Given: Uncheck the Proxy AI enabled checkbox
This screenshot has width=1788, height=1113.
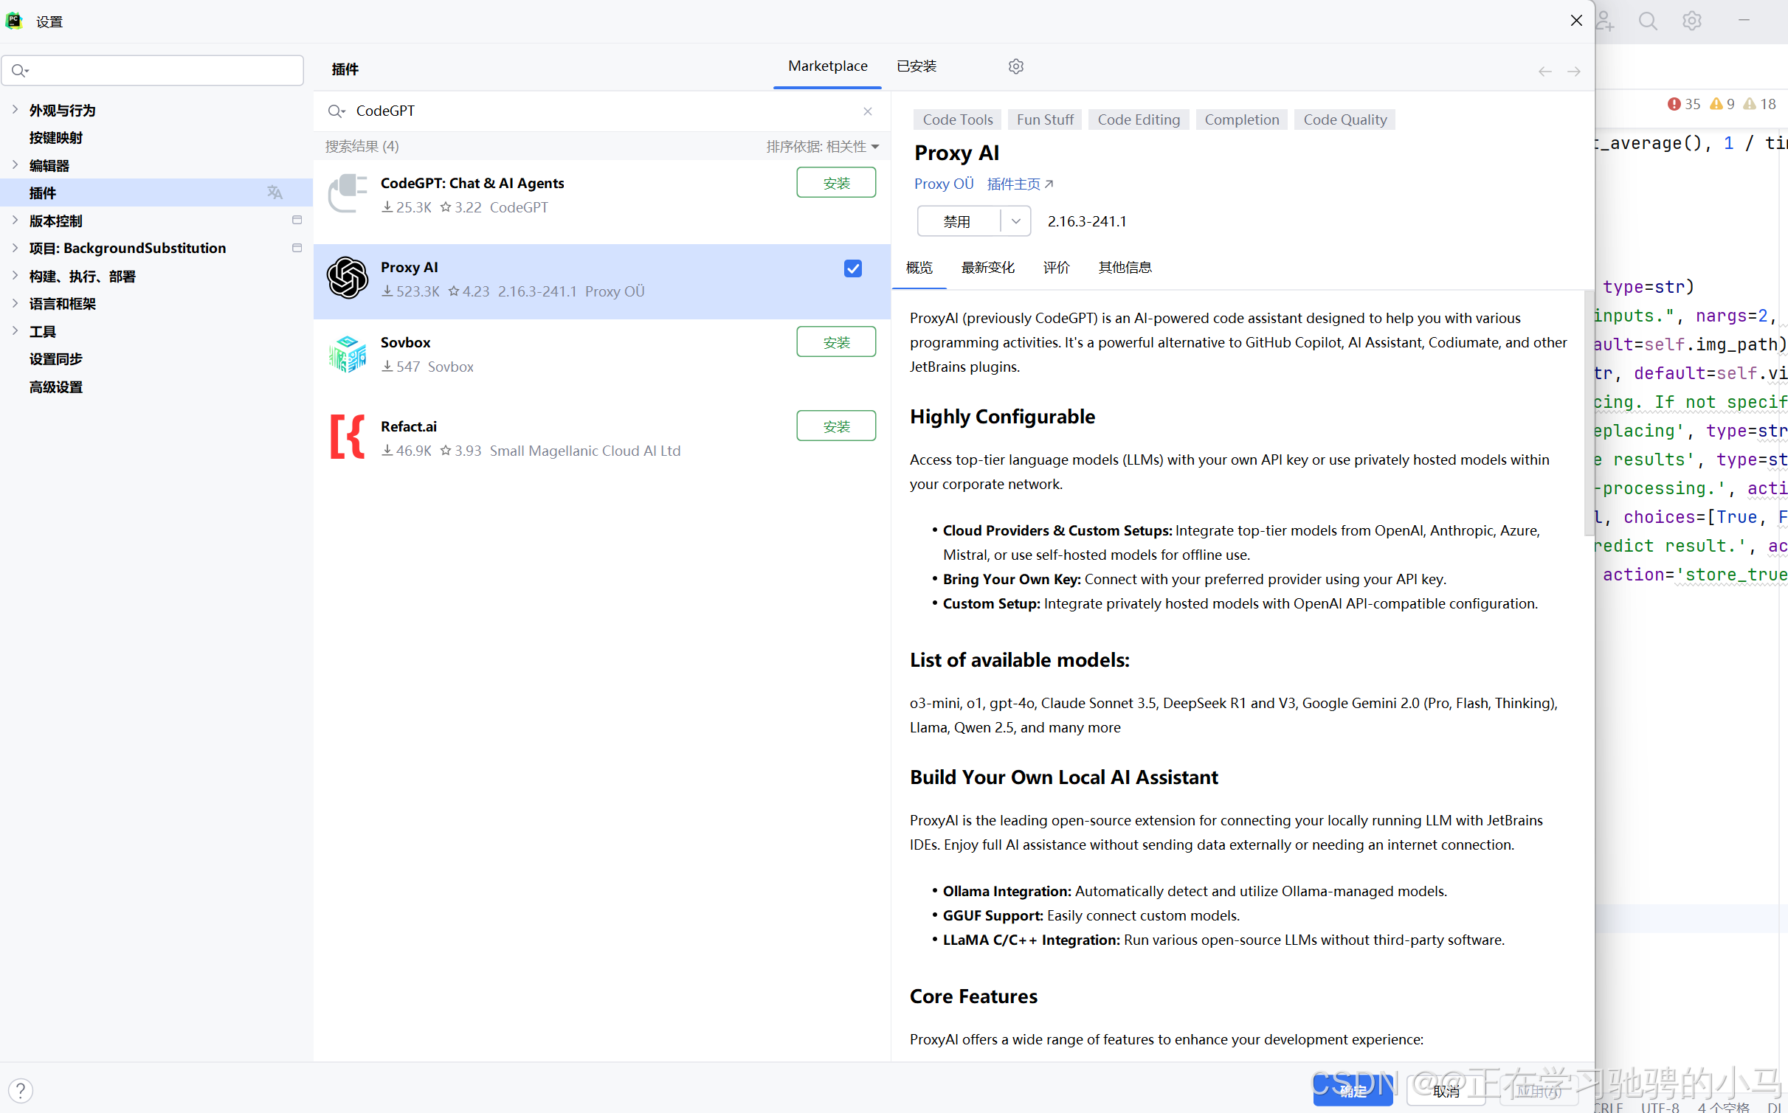Looking at the screenshot, I should (853, 268).
